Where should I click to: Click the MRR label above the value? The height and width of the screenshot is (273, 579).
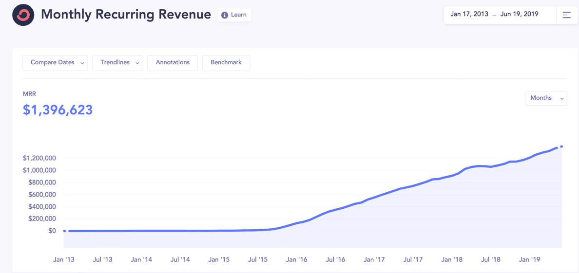coord(29,94)
